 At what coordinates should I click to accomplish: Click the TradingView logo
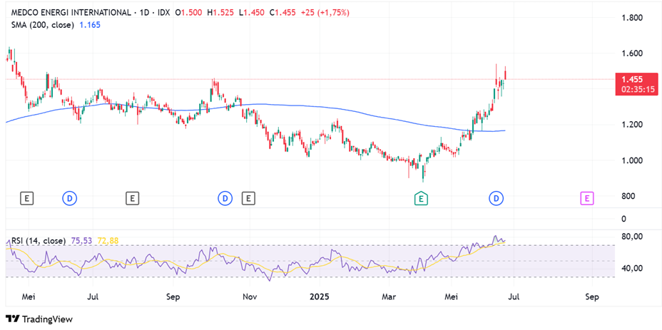coord(39,319)
